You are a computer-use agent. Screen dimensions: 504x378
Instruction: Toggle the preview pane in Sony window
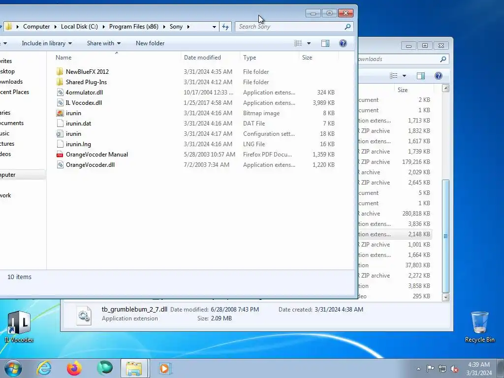point(325,43)
